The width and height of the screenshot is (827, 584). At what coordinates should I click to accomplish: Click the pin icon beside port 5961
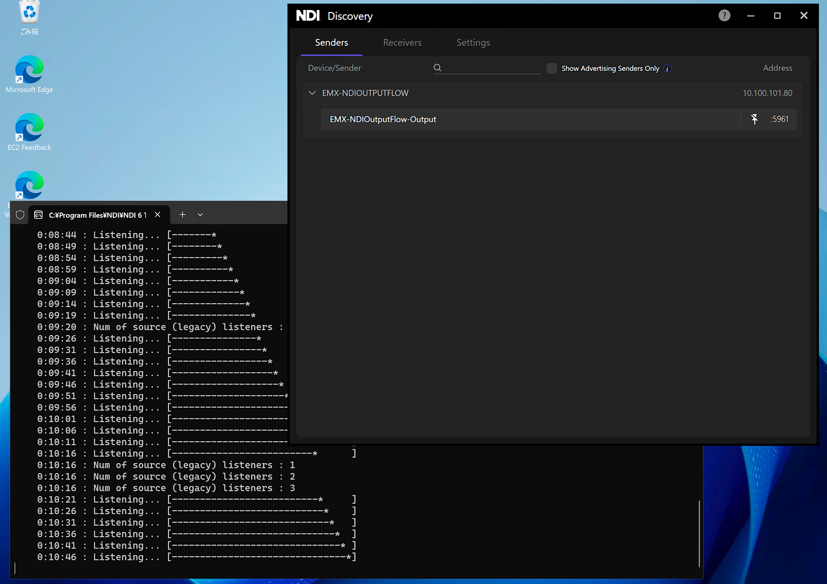pos(754,119)
